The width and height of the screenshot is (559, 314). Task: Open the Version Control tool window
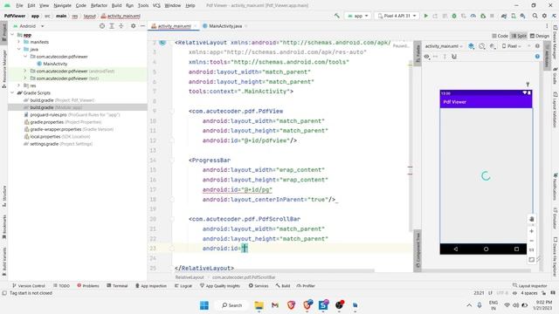pyautogui.click(x=29, y=285)
